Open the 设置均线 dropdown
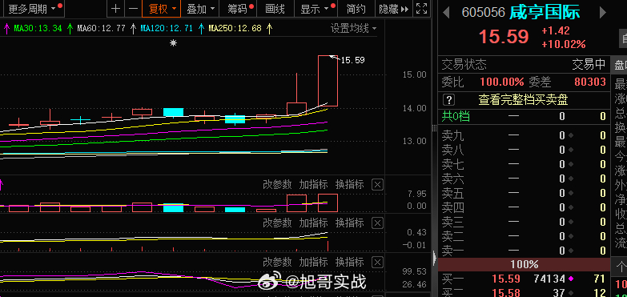The width and height of the screenshot is (627, 297). click(x=353, y=28)
